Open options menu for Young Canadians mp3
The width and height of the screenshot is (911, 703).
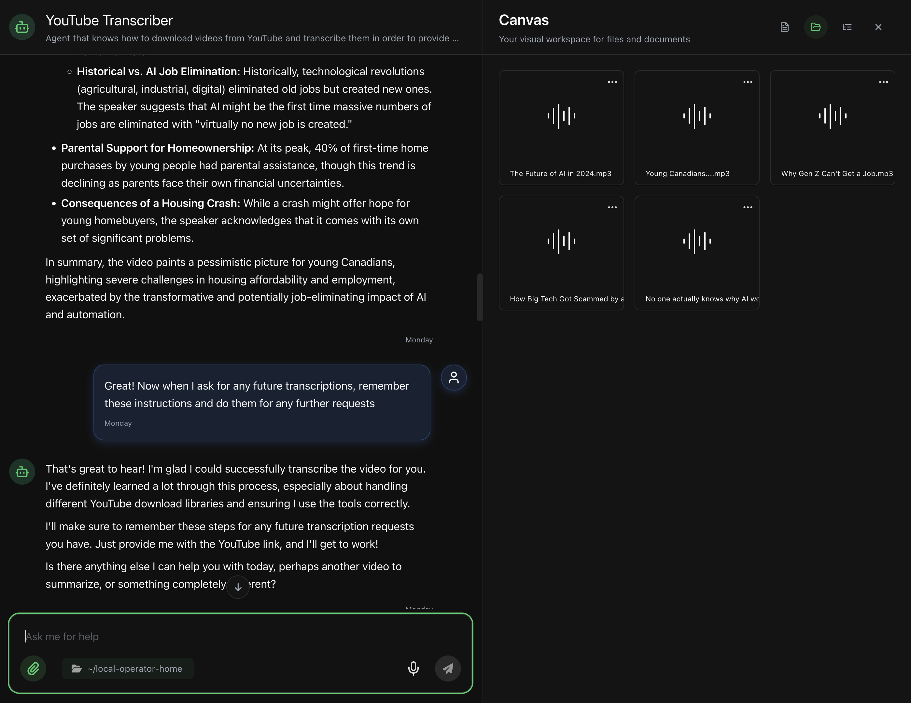(x=748, y=82)
